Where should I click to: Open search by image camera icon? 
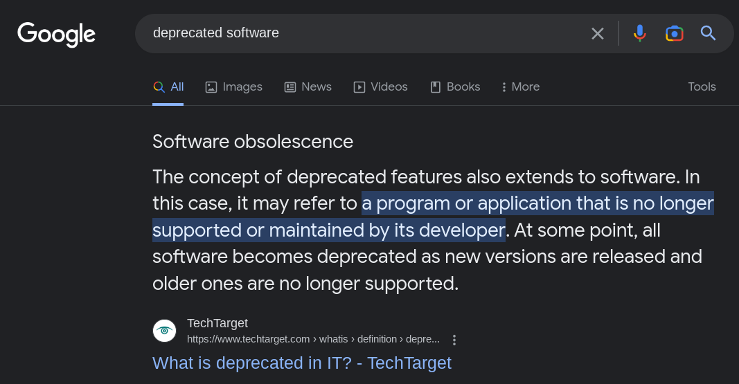pyautogui.click(x=674, y=33)
